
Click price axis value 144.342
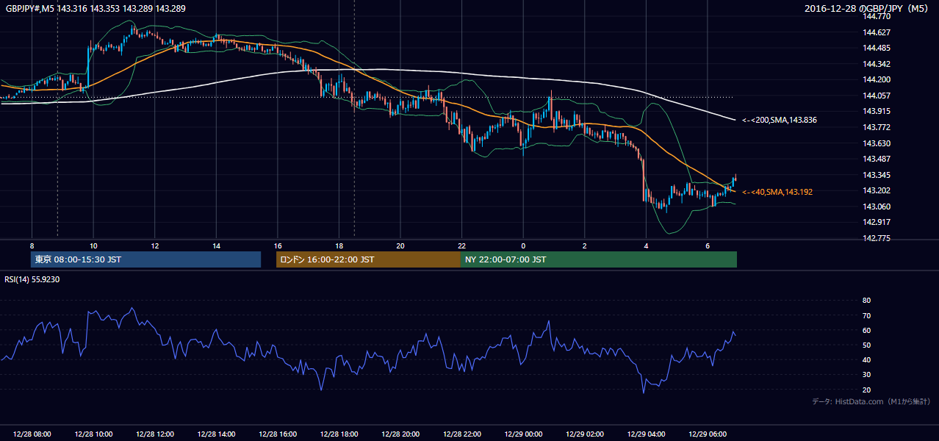coord(877,64)
